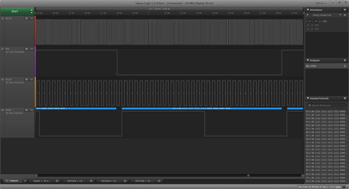
Task: Click the 0 s : 53 ms : 670 µs time label
Action: pyautogui.click(x=160, y=9)
